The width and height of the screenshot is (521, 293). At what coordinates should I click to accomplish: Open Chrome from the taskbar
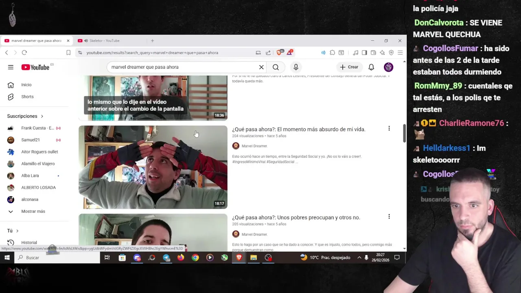195,258
